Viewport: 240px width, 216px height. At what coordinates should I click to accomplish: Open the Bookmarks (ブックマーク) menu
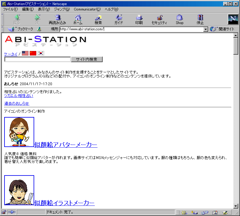coord(20,29)
